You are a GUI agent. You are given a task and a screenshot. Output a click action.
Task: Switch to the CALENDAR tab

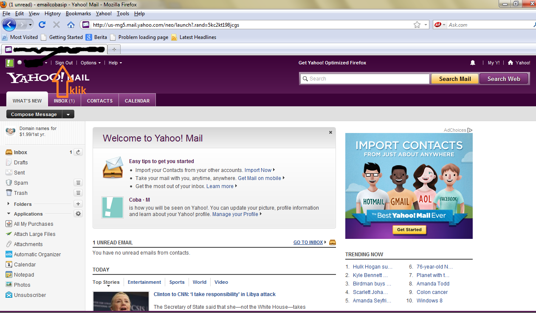pyautogui.click(x=137, y=101)
